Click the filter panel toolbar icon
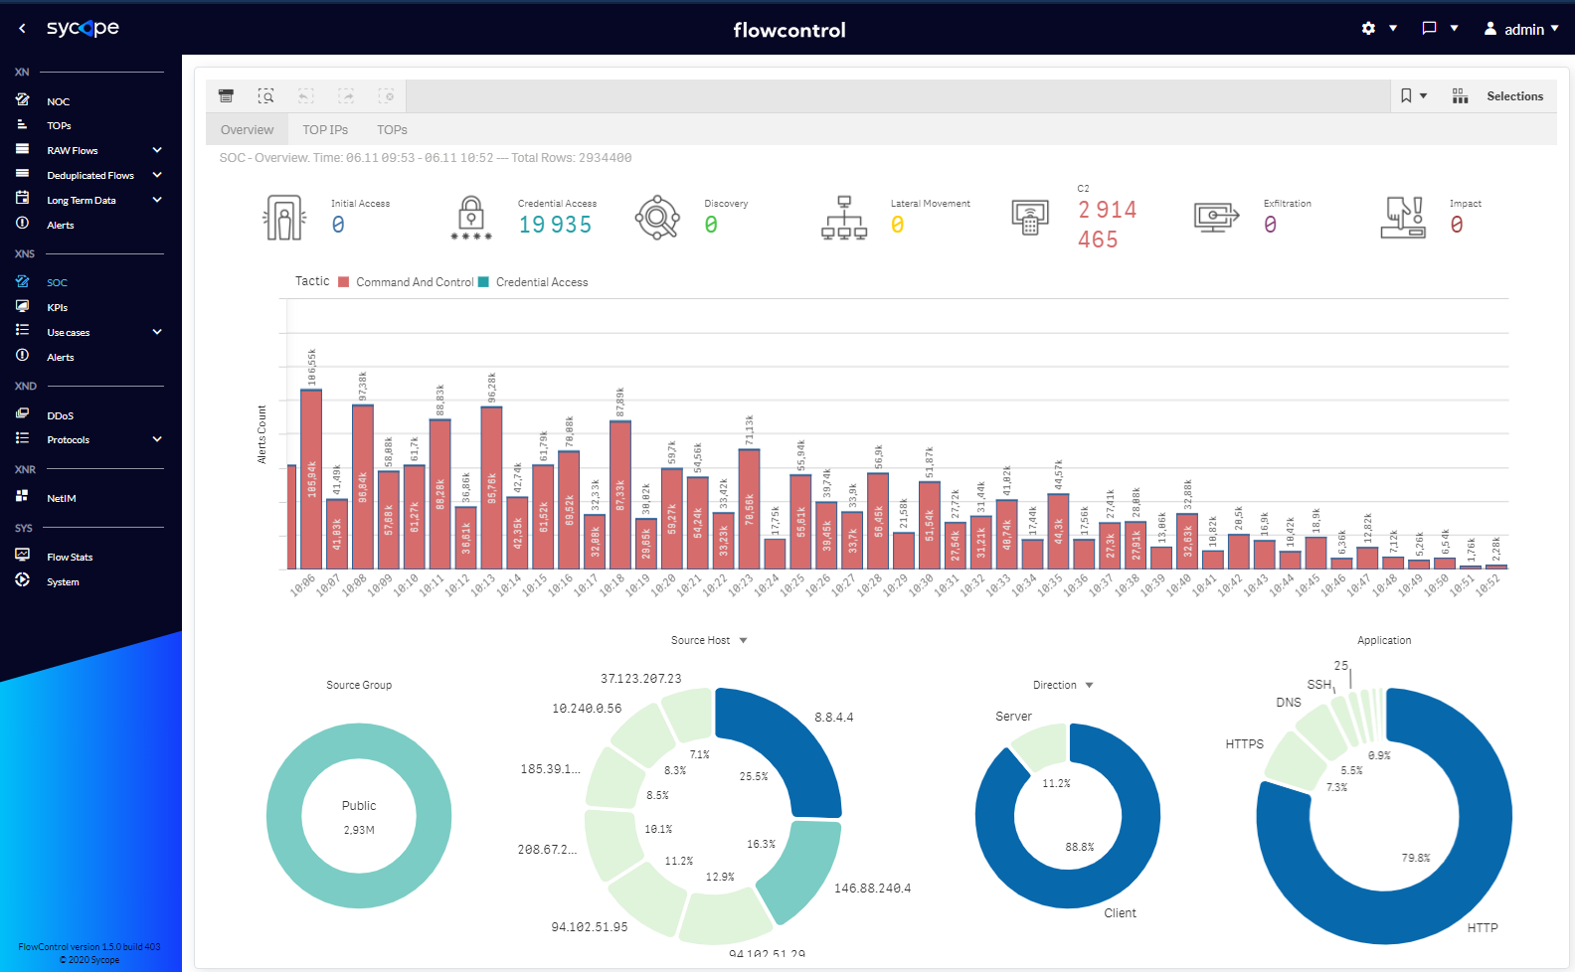1575x972 pixels. point(226,96)
